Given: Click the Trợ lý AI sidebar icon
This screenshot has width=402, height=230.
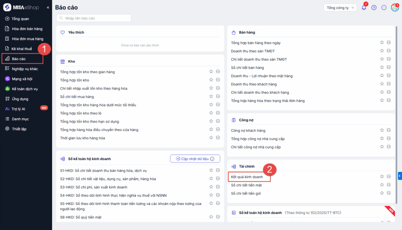Looking at the screenshot, I should 7,109.
